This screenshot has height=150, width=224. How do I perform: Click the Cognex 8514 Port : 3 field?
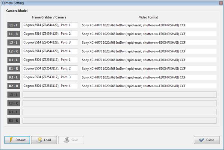click(50, 42)
